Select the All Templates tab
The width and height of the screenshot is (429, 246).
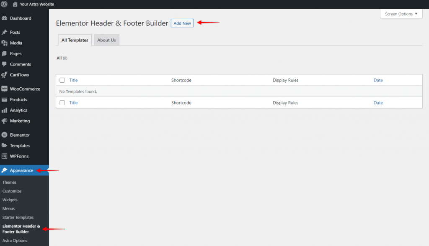(75, 40)
